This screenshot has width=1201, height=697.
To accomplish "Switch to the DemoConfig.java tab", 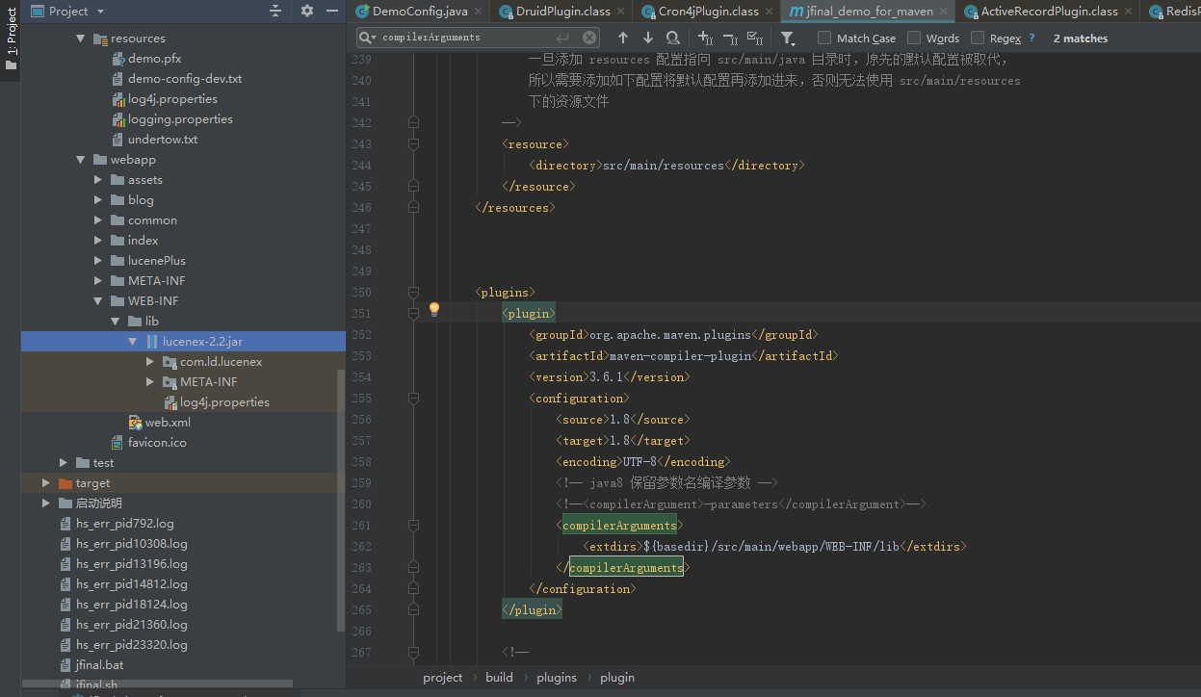I will (x=420, y=12).
